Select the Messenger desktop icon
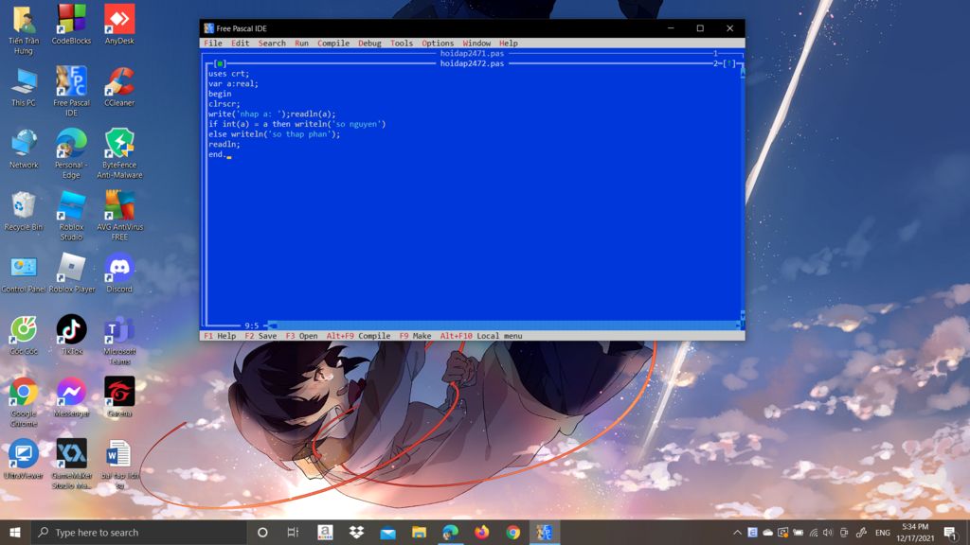 (x=71, y=397)
